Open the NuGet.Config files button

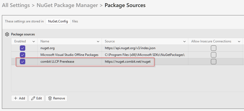pyautogui.click(x=58, y=21)
